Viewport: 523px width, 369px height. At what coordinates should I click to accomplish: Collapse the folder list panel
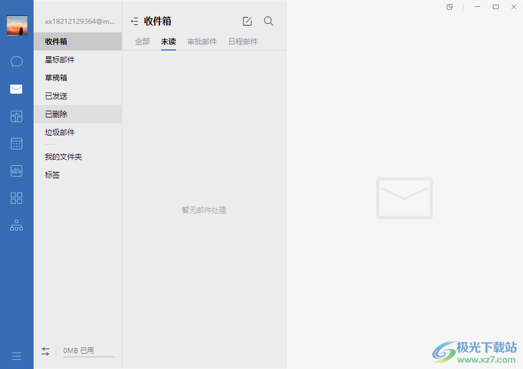point(134,21)
